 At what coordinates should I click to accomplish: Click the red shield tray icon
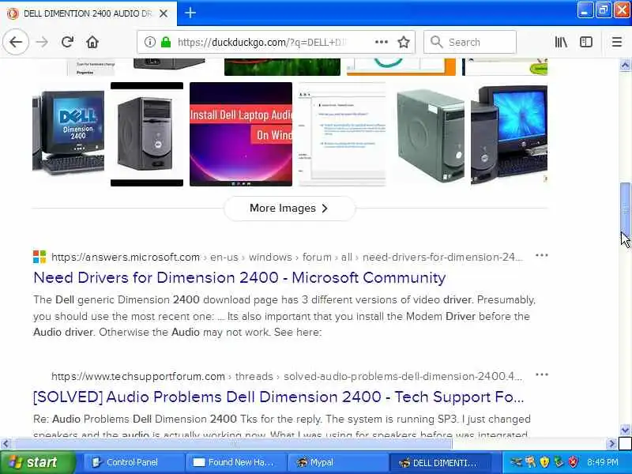pos(574,462)
